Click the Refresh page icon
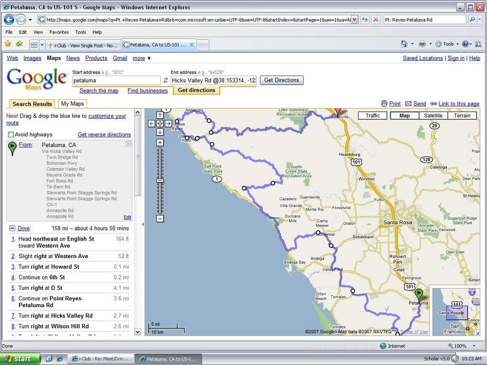The image size is (487, 365). [x=365, y=19]
